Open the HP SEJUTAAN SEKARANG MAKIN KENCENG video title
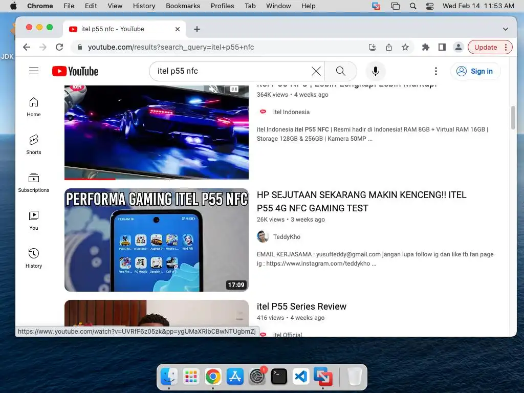Screen dimensions: 524x393 point(361,202)
